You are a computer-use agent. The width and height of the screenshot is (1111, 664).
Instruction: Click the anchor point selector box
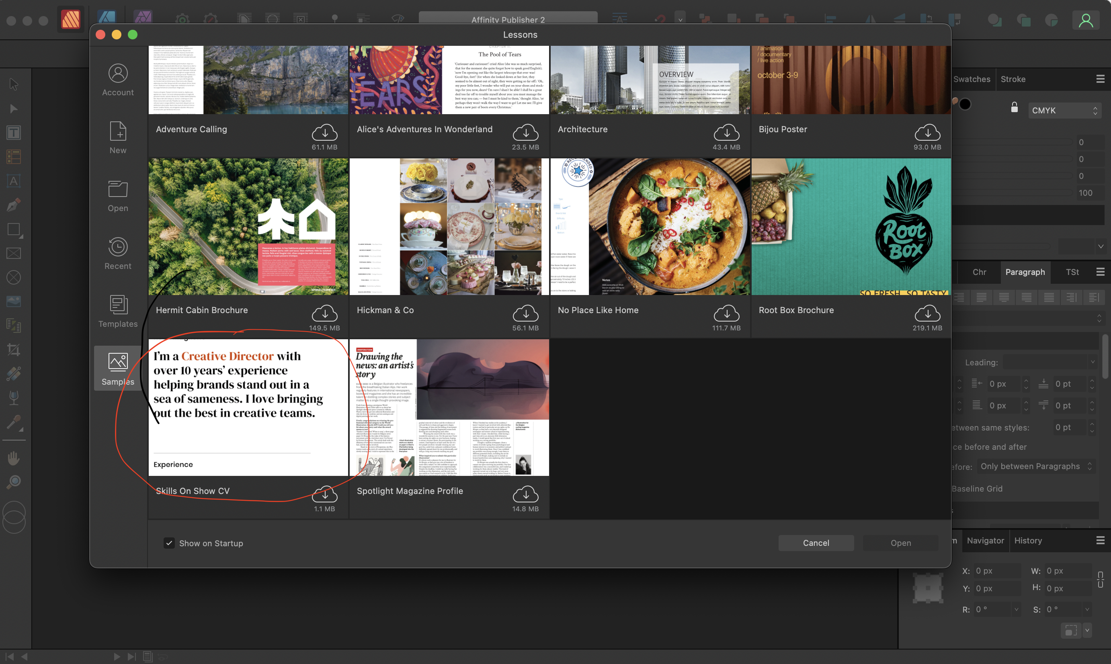point(928,588)
